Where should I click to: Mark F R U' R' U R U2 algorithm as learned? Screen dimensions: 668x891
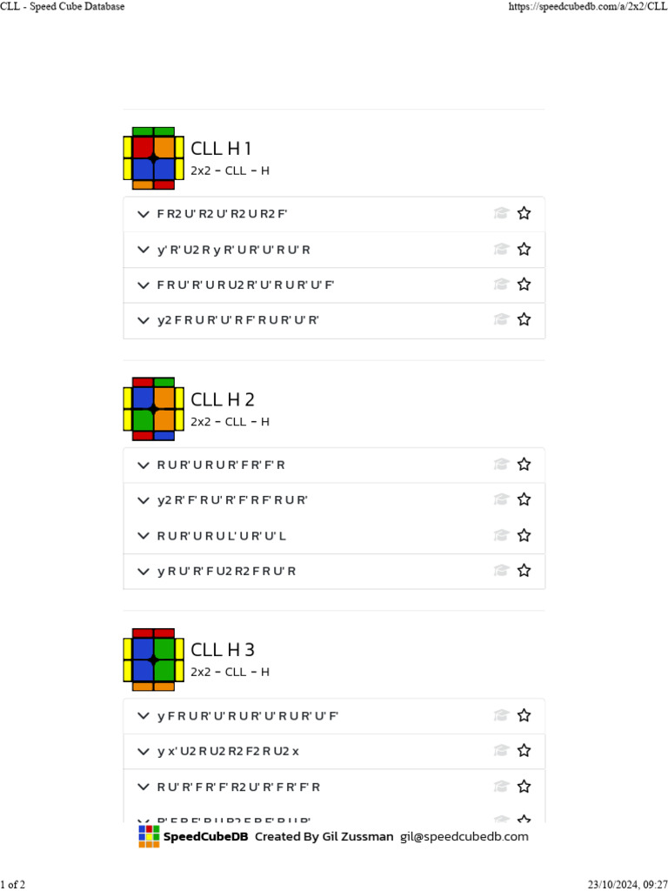tap(501, 285)
